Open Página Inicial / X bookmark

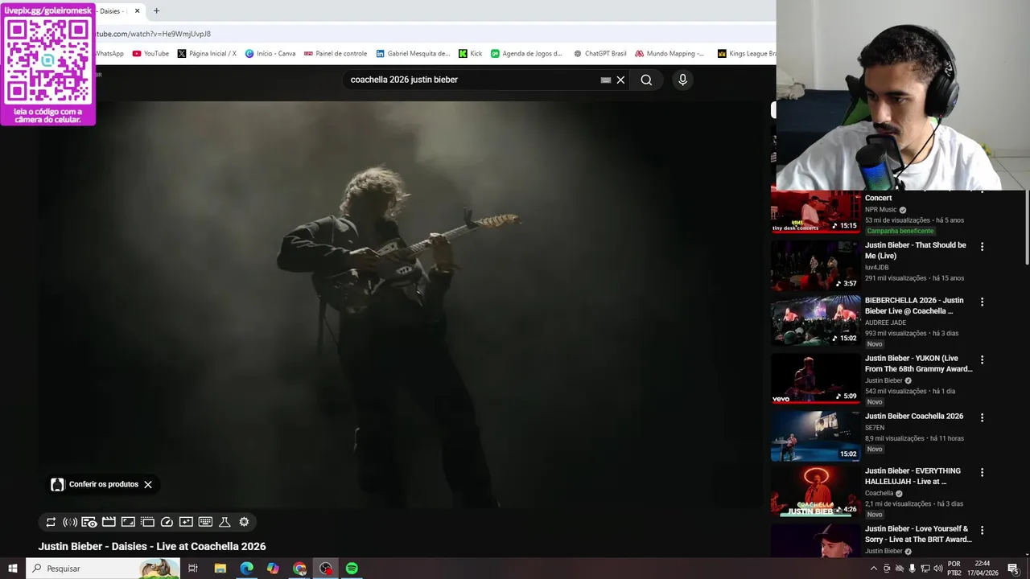[x=207, y=54]
